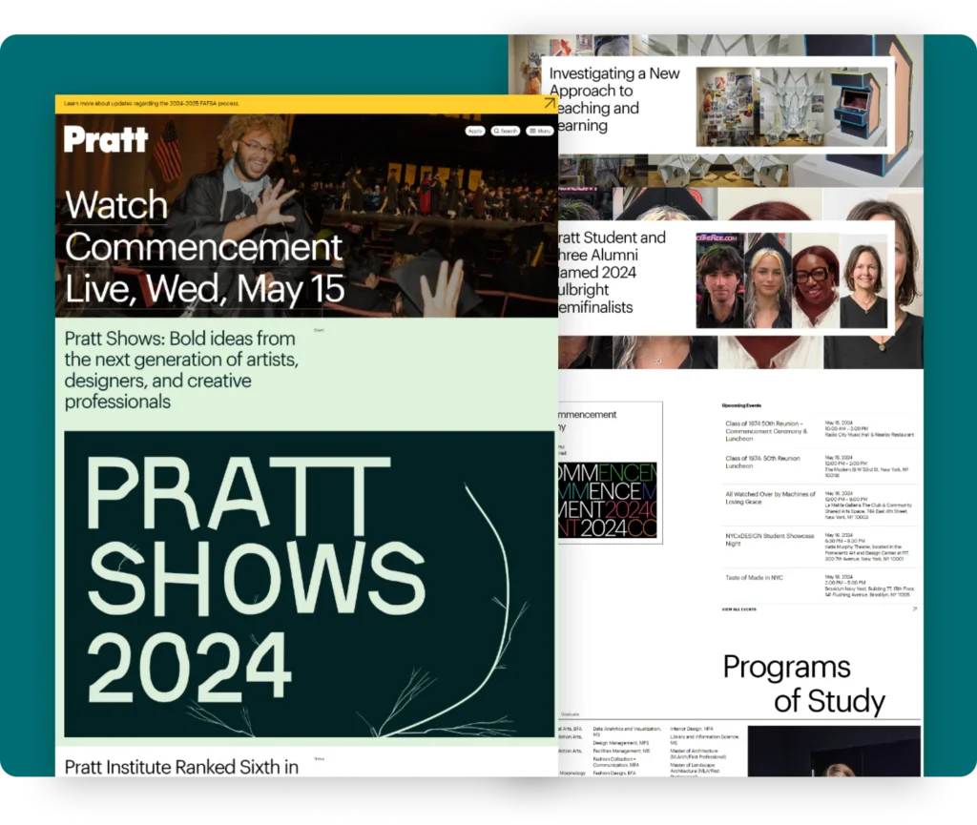This screenshot has width=977, height=825.
Task: Click the Programs of Study heading
Action: [x=803, y=684]
